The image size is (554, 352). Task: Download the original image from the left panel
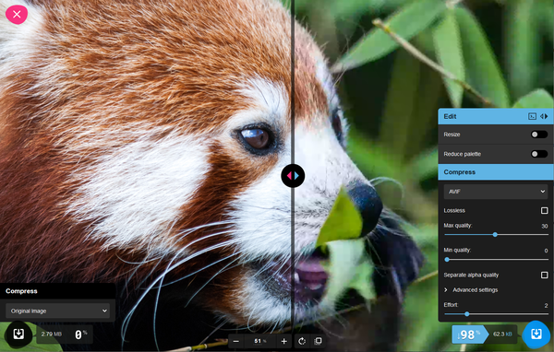coord(18,334)
